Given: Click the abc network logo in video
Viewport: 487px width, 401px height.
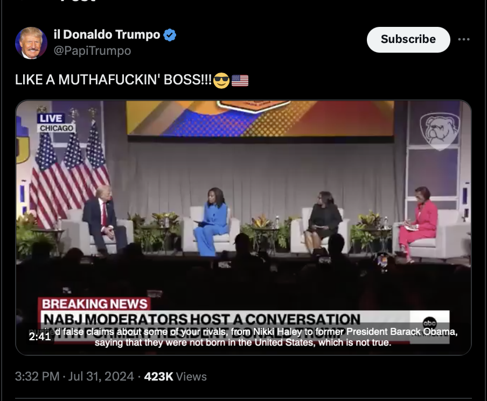Looking at the screenshot, I should [429, 323].
